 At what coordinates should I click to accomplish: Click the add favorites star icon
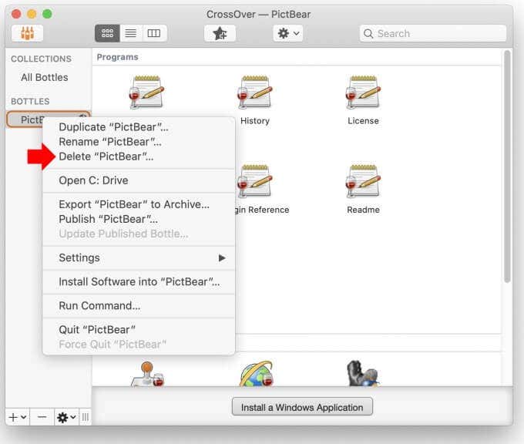[x=220, y=33]
